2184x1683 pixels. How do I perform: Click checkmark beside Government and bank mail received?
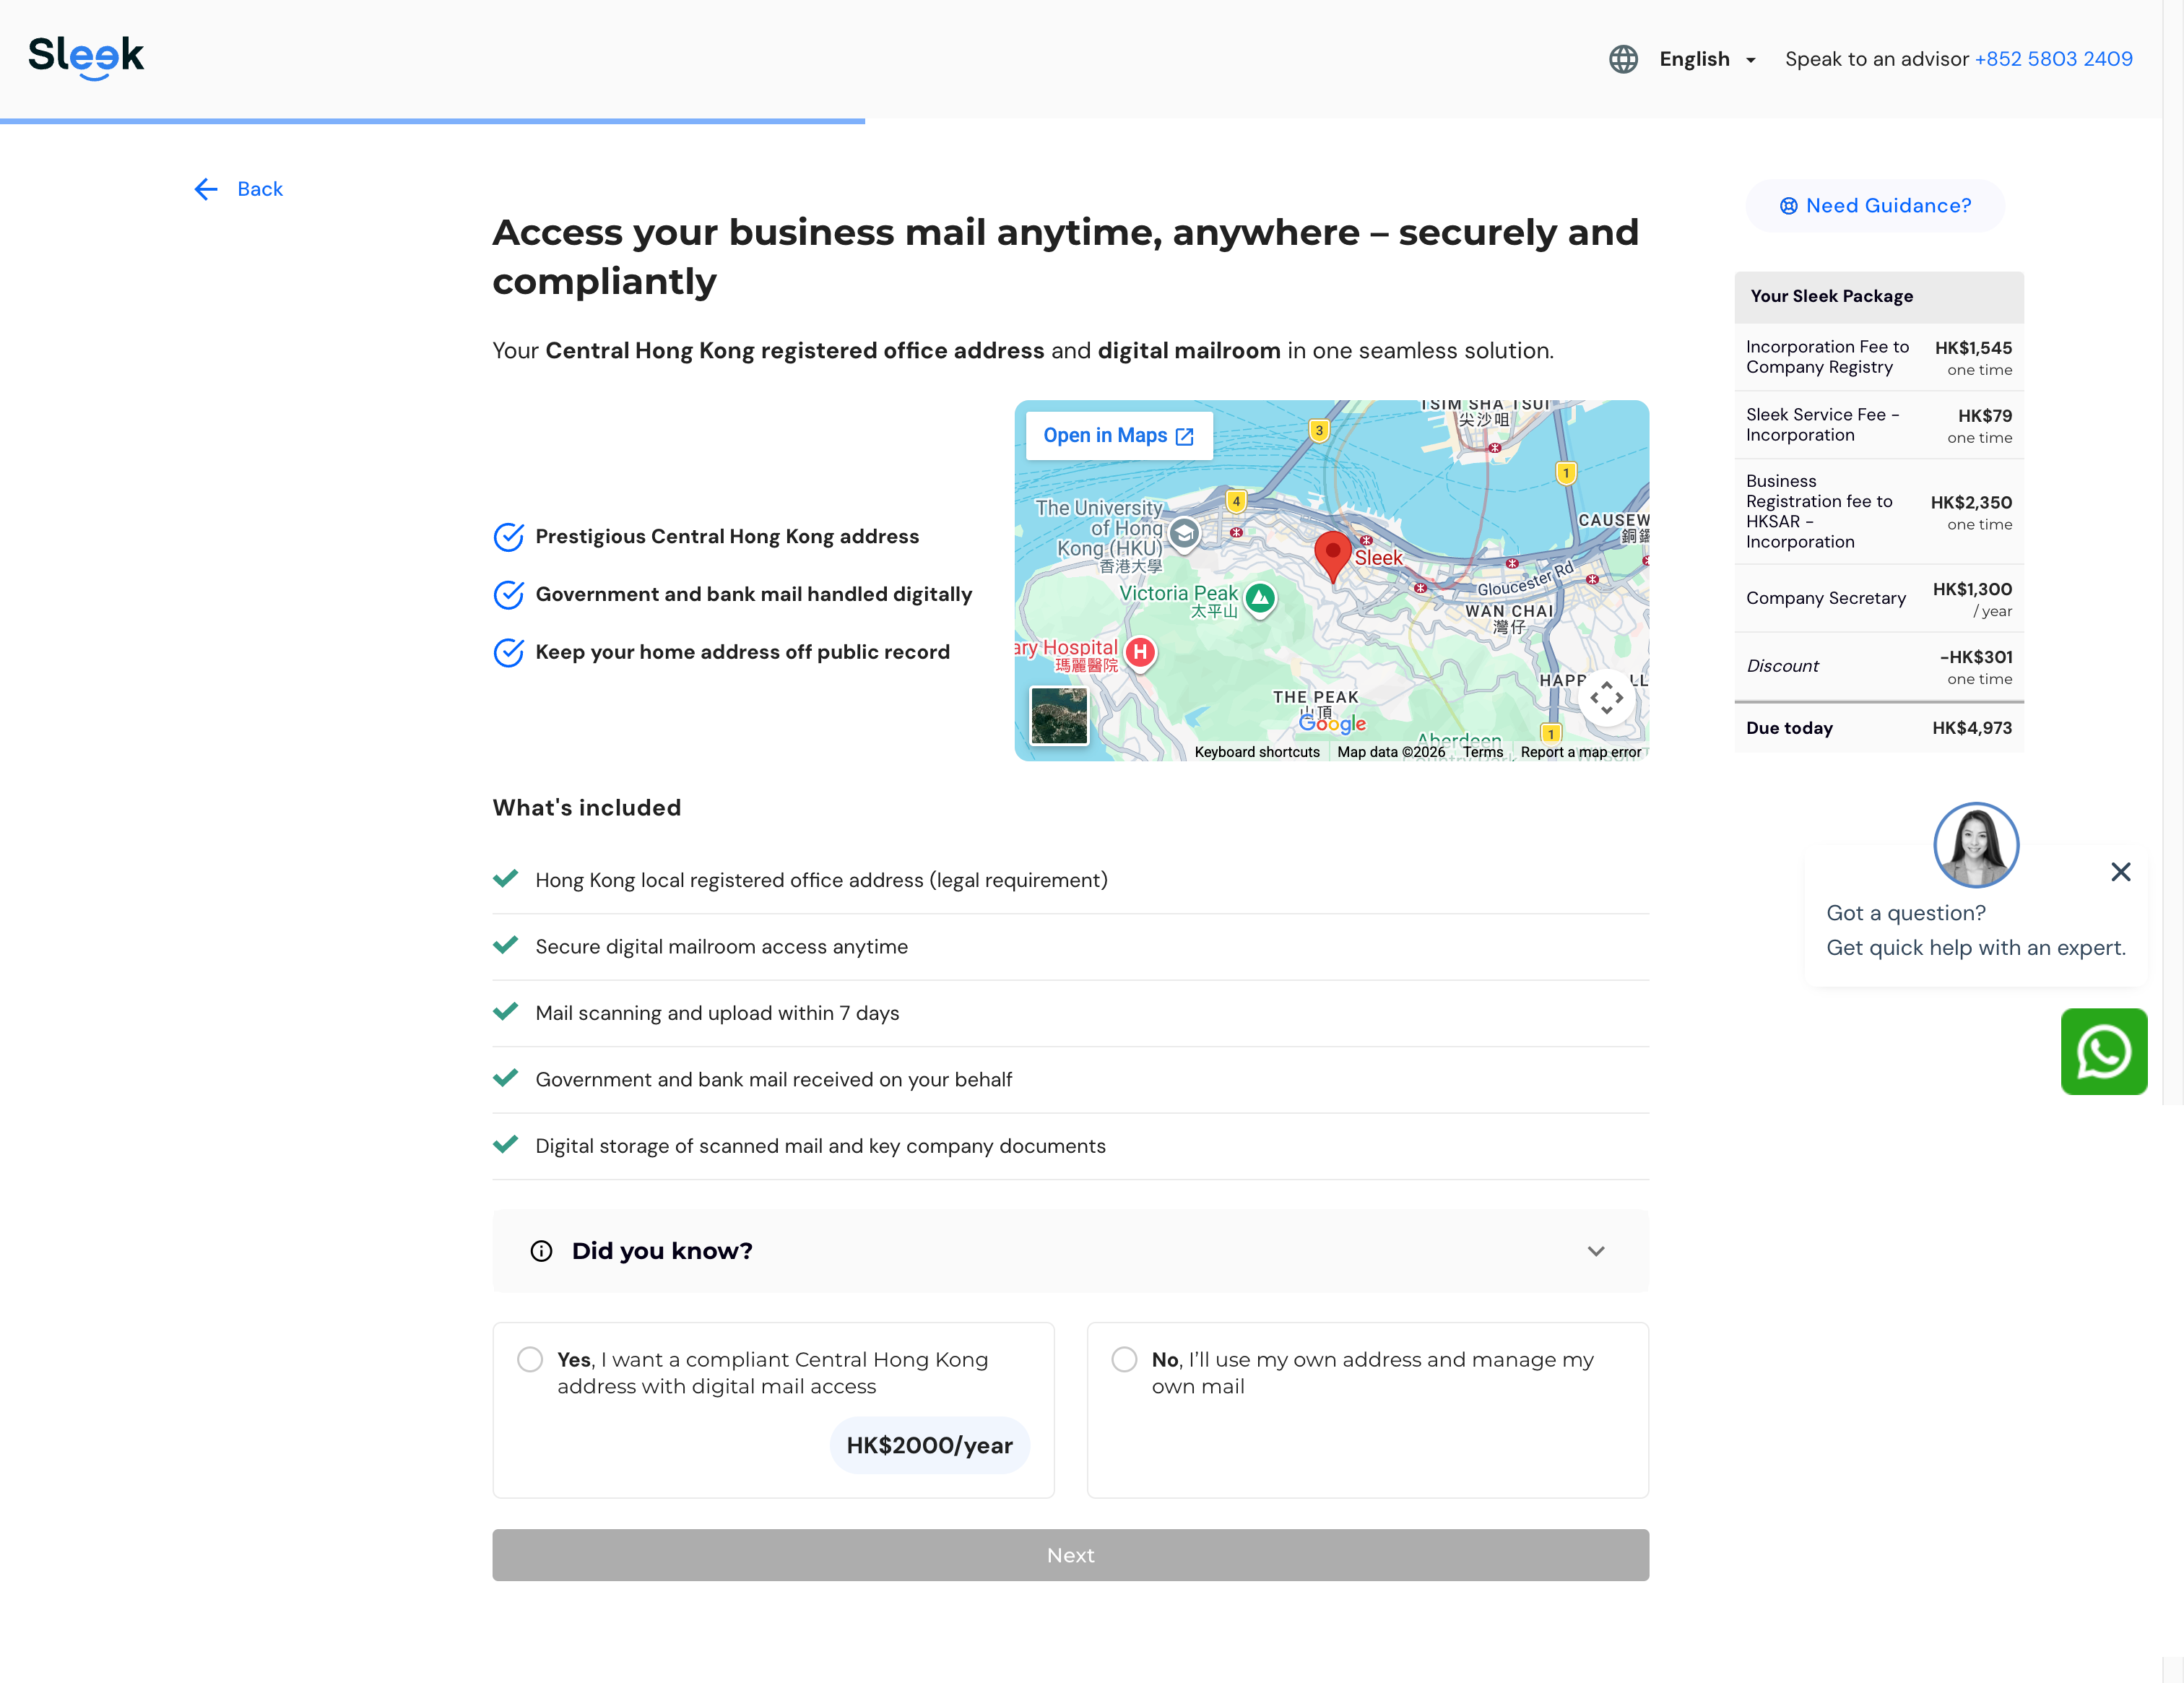[x=506, y=1078]
